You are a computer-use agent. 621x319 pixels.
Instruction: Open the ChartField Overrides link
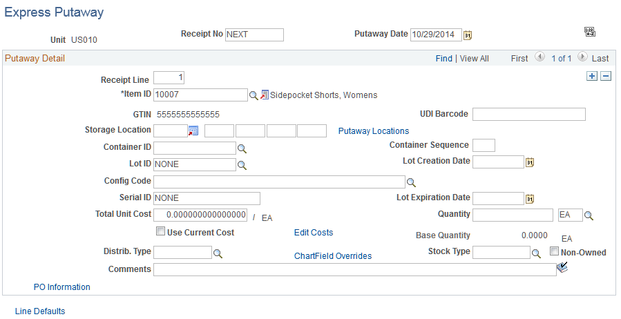pyautogui.click(x=333, y=256)
